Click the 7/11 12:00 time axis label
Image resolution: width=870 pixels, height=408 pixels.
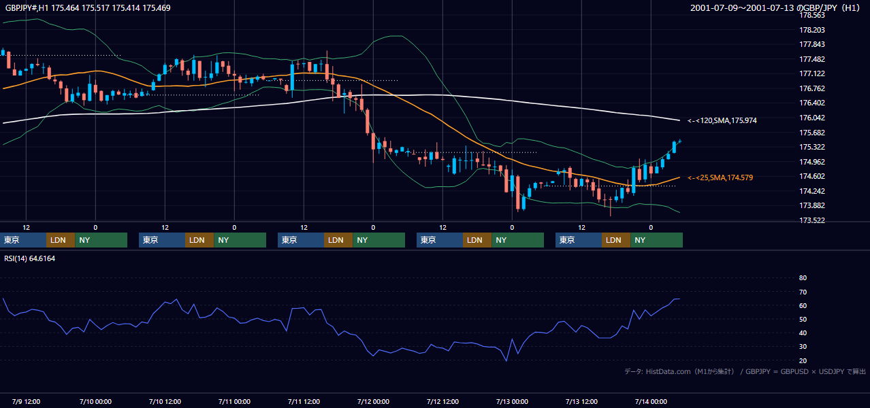pyautogui.click(x=304, y=401)
